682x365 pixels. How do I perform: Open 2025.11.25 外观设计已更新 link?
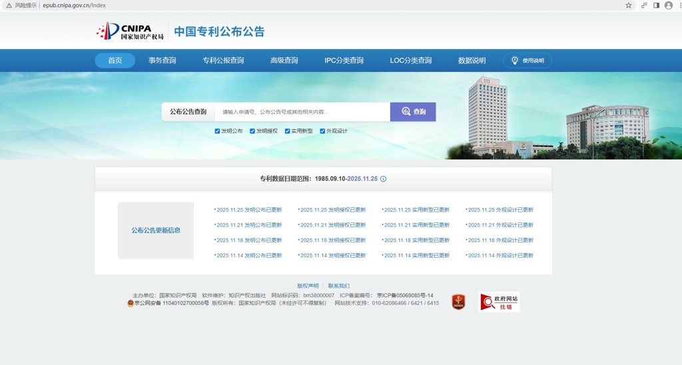tap(500, 210)
